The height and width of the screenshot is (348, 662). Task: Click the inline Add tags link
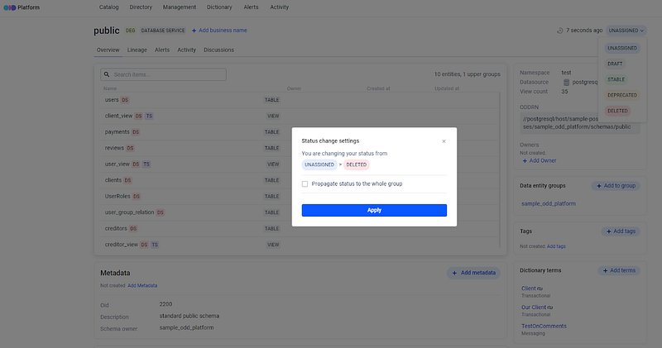coord(556,246)
